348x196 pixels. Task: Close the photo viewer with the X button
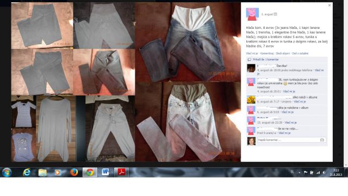(330, 5)
